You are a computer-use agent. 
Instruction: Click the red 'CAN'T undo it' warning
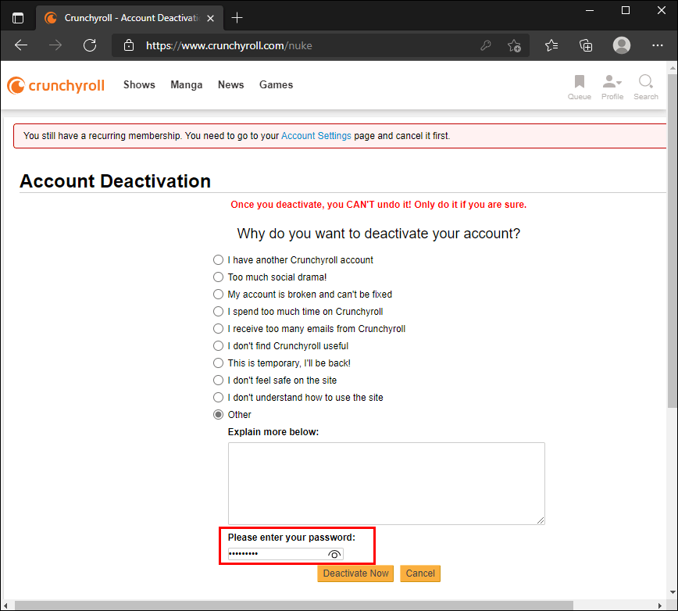[378, 205]
